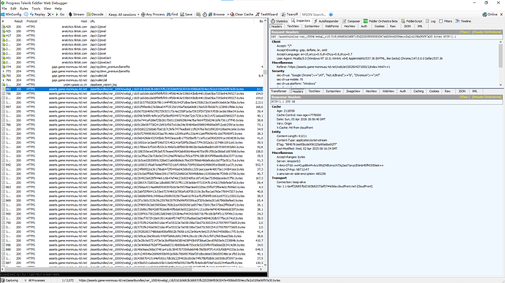Click the Online status indicator
505x283 pixels.
(x=490, y=15)
